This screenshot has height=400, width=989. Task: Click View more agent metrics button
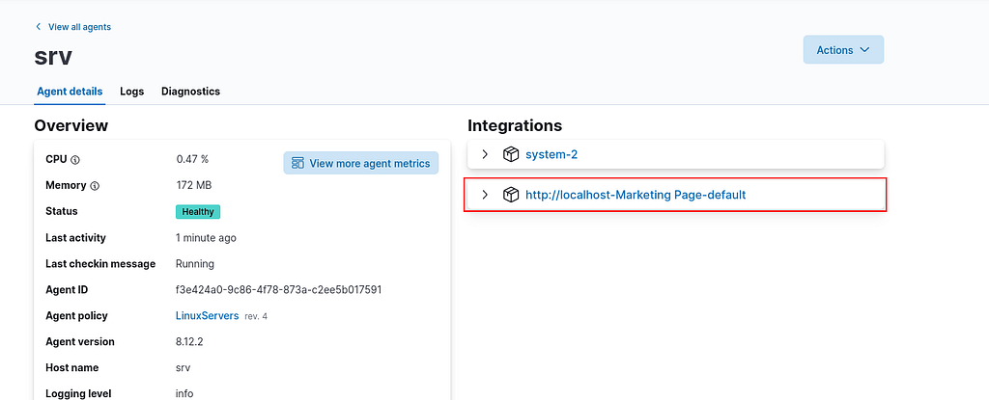coord(361,164)
